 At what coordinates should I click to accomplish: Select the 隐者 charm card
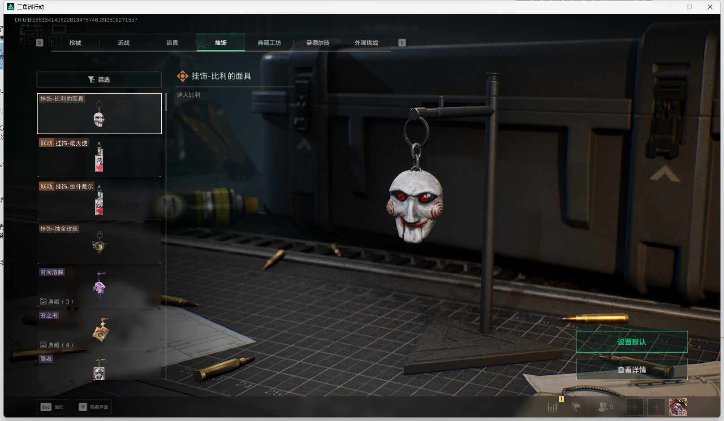coord(99,367)
